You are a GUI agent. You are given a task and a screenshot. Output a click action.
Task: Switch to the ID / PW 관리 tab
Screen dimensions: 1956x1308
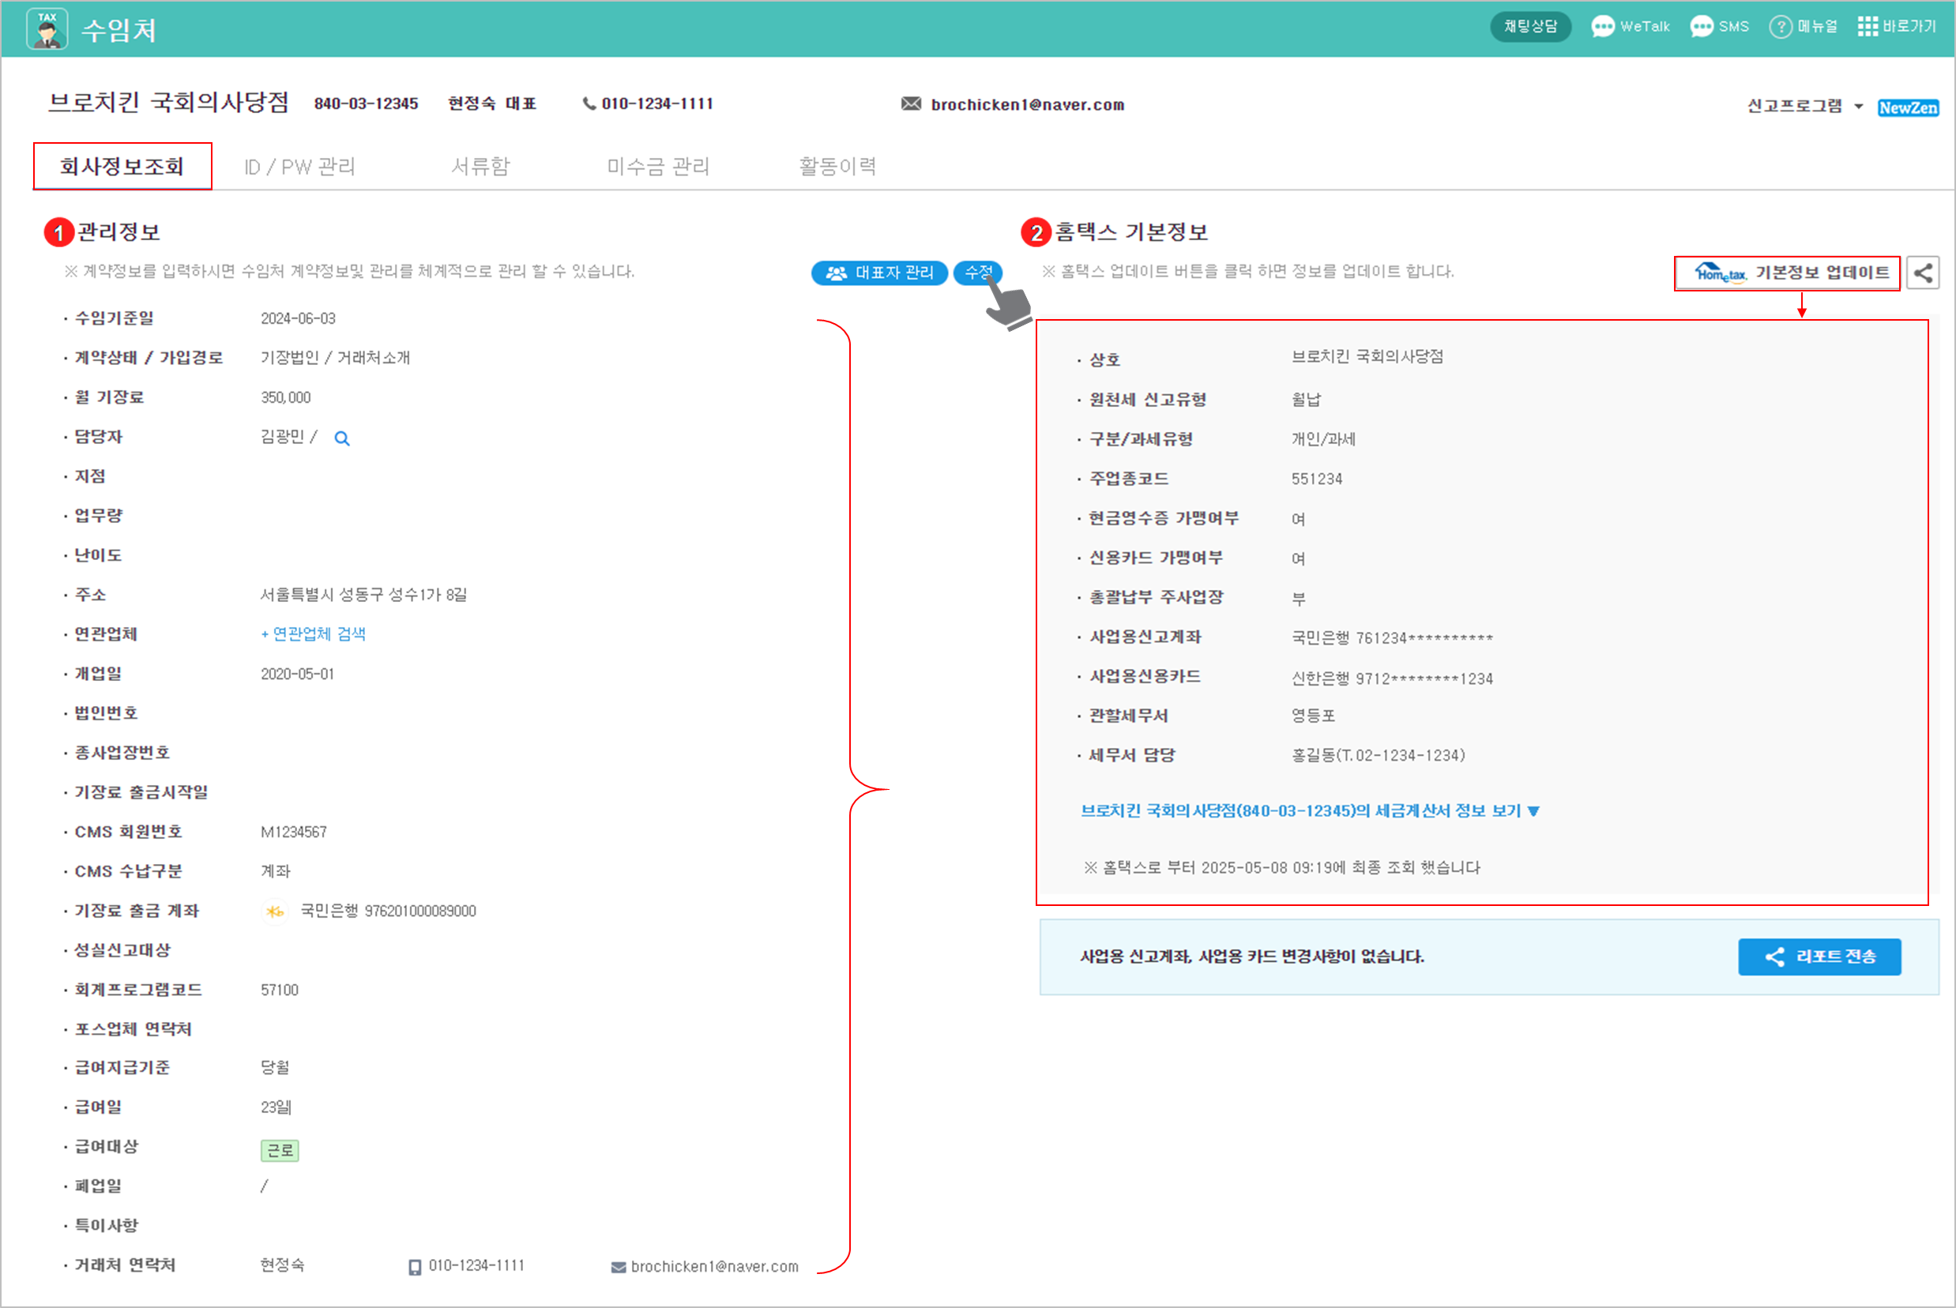click(299, 167)
